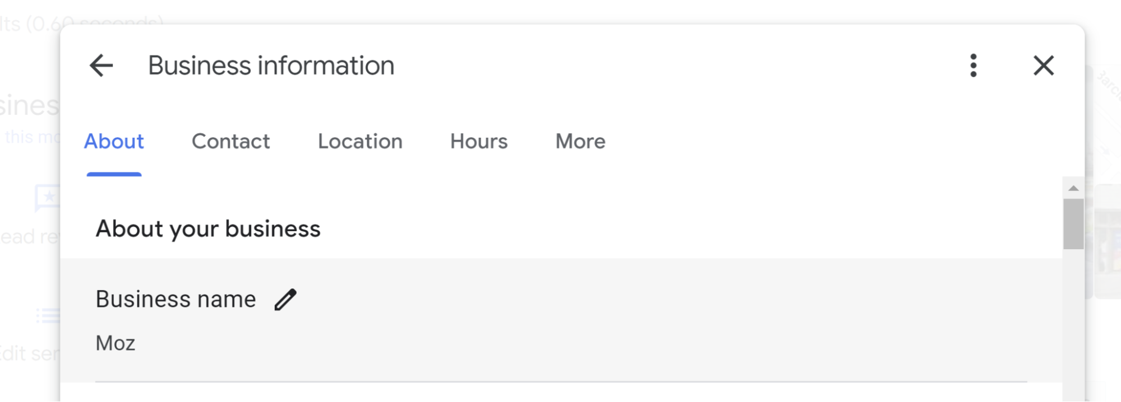Viewport: 1121px width, 402px height.
Task: Close the Business information dialog
Action: click(x=1043, y=66)
